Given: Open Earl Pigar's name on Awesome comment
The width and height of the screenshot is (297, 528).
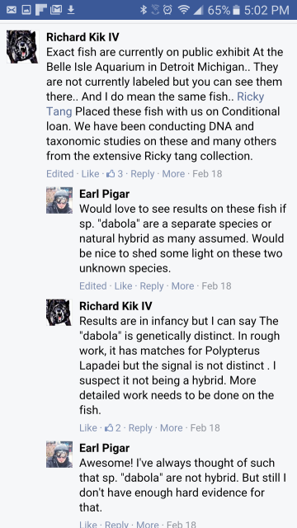Looking at the screenshot, I should tap(105, 448).
